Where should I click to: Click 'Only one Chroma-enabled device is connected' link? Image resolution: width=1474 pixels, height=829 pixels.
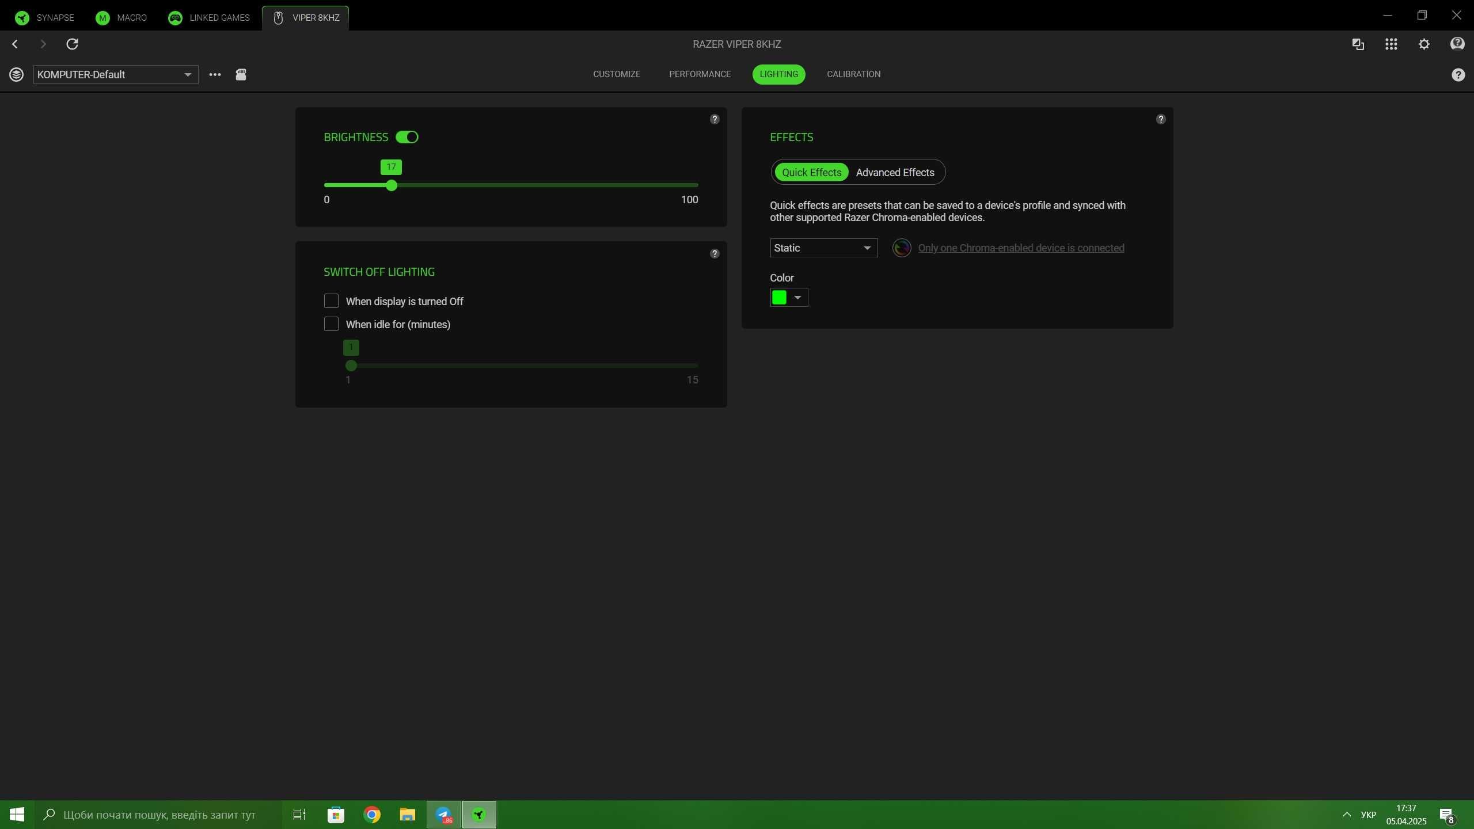[x=1021, y=248]
